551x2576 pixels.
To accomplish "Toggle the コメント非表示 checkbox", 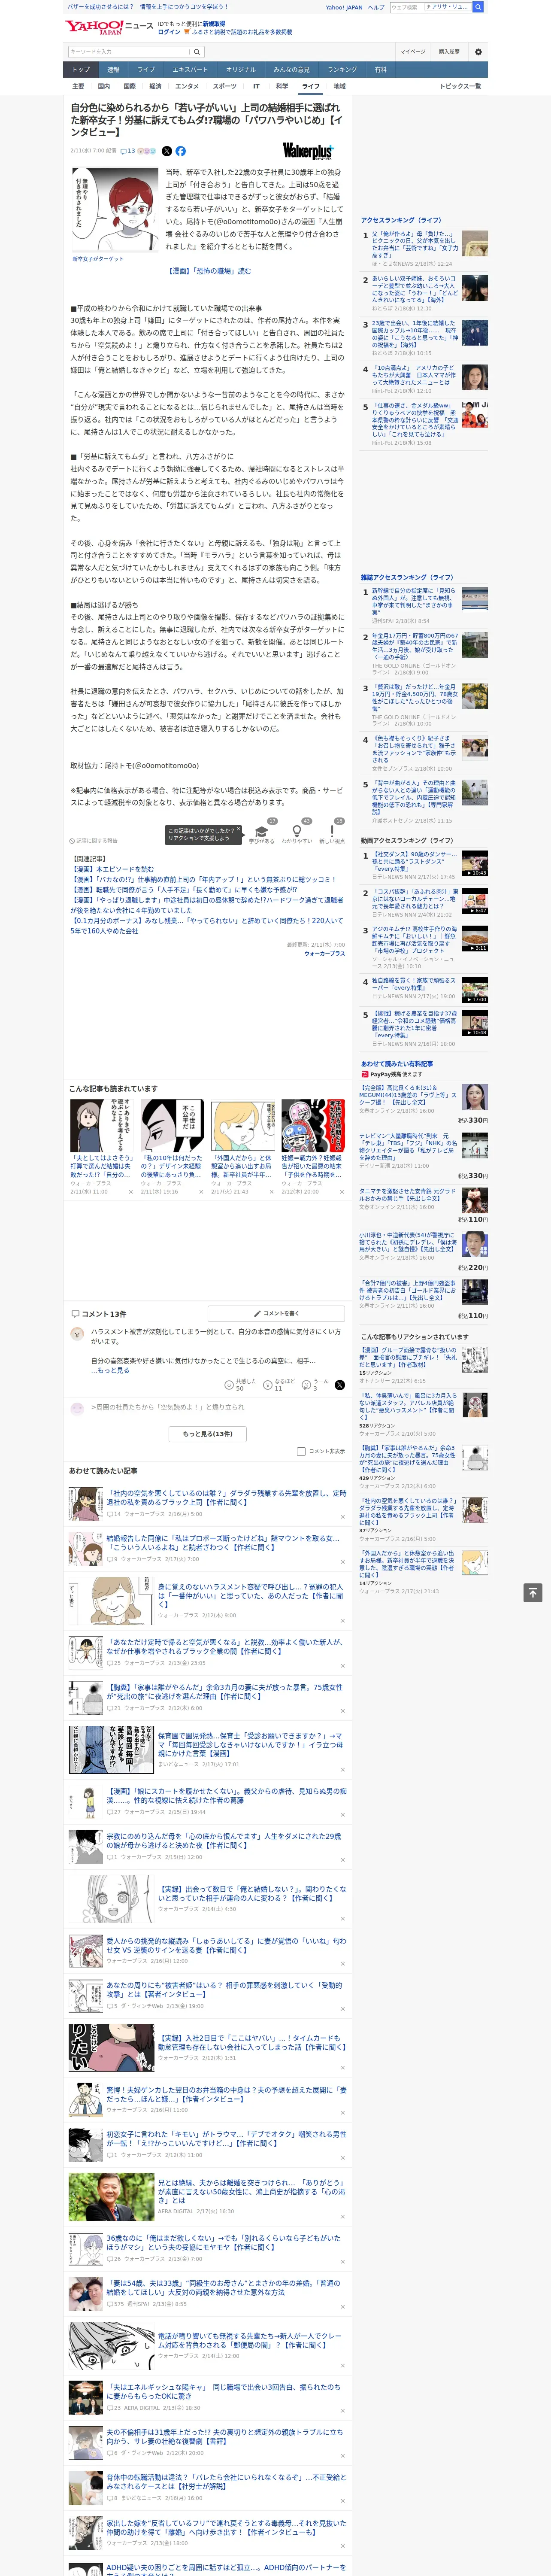I will tap(301, 1451).
